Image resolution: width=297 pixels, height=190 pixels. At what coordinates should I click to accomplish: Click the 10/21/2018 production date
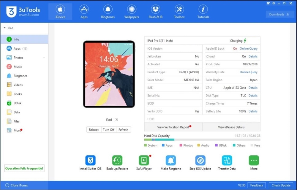click(x=250, y=64)
